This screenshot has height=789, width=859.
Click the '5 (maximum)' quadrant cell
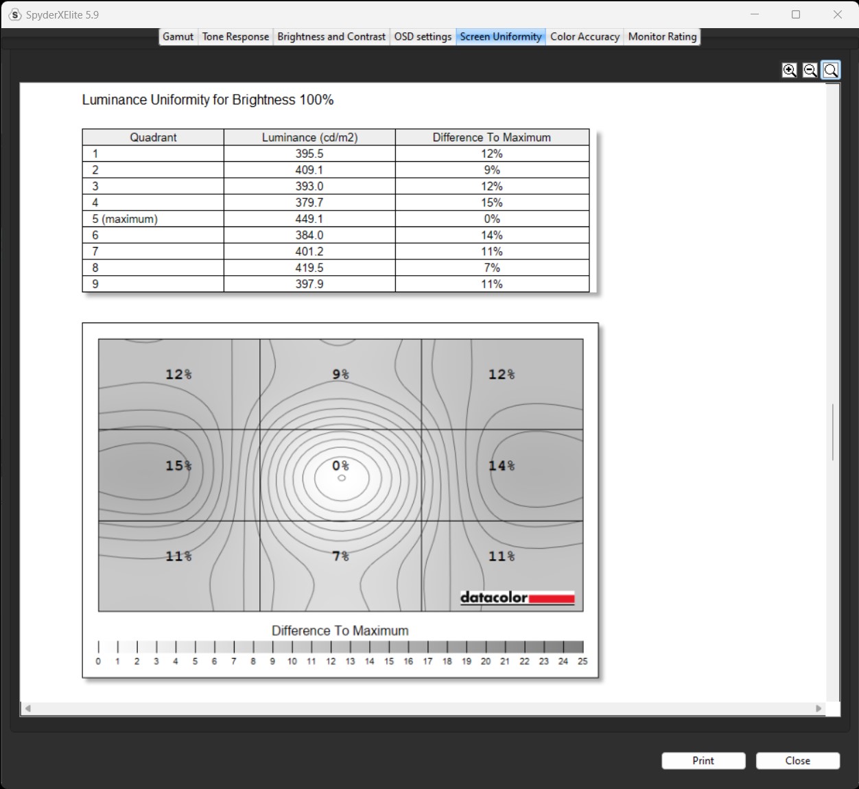pos(153,219)
